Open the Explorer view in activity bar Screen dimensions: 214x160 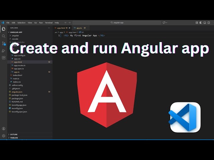(4, 29)
